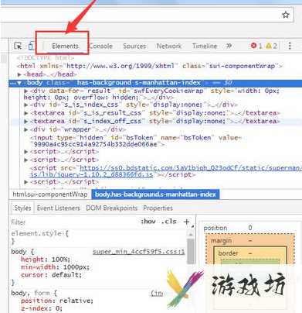The width and height of the screenshot is (302, 313).
Task: Add a new style rule with plus
Action: pos(186,222)
